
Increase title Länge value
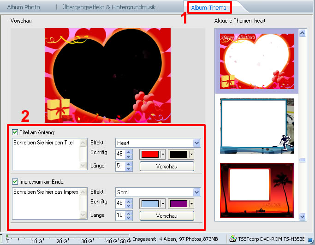tap(129, 164)
